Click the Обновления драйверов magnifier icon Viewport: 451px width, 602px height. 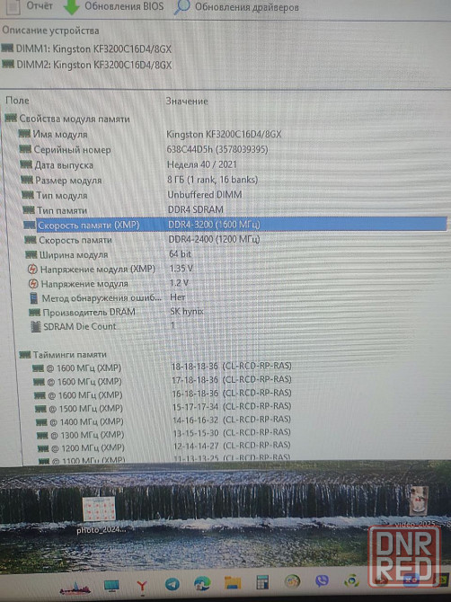(x=182, y=7)
